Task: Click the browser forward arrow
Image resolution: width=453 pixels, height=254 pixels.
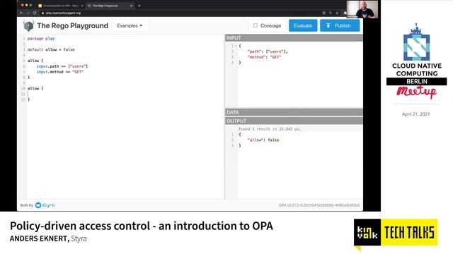Action: point(28,13)
